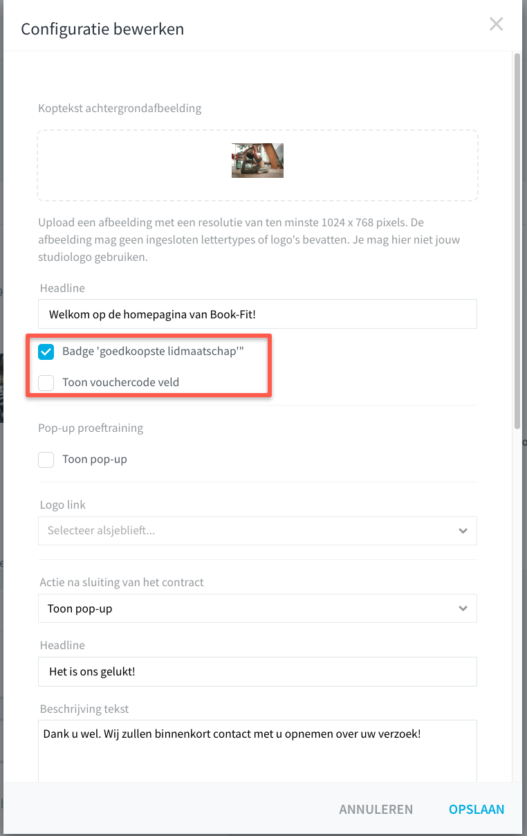527x836 pixels.
Task: Click the Toon vouchercode veld label
Action: tap(120, 382)
